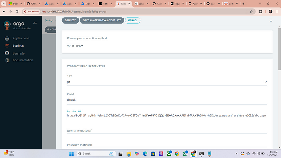
Task: Click the scrollbar down arrow
Action: pos(279,148)
